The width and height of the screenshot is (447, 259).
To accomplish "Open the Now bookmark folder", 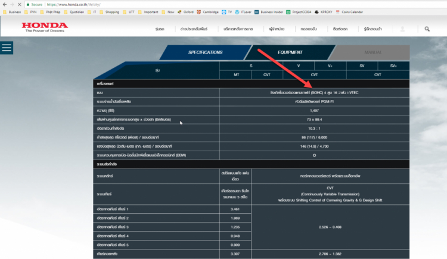I will click(168, 12).
